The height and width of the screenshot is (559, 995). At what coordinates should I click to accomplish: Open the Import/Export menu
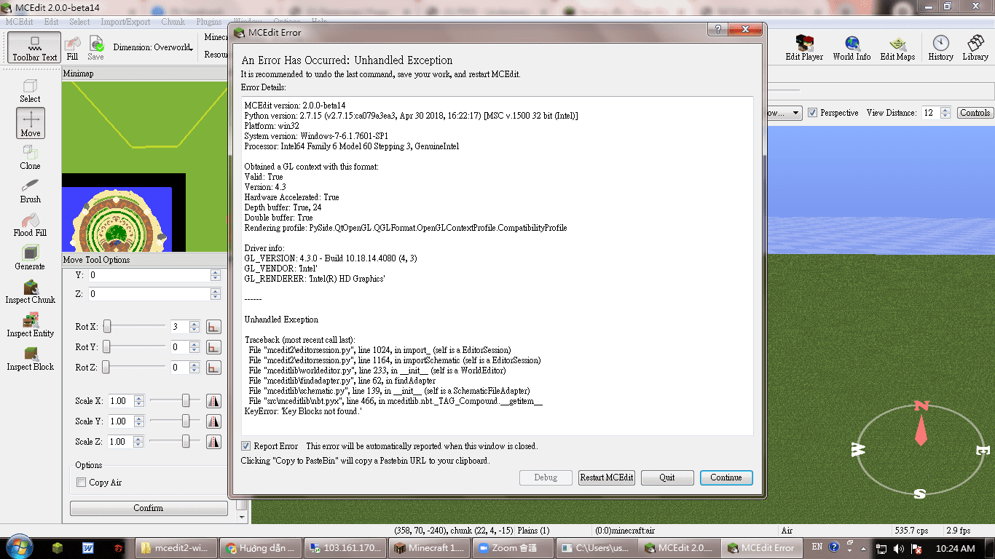click(125, 22)
